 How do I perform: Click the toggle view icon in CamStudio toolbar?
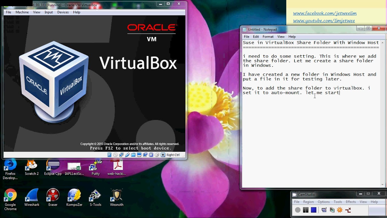point(324,210)
